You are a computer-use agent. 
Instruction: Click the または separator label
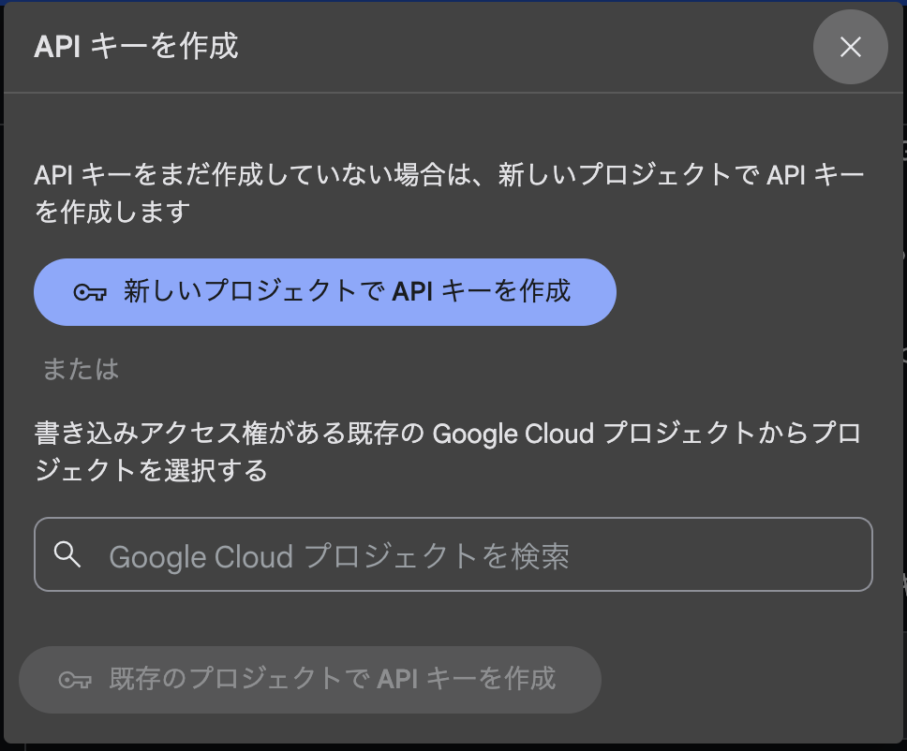tap(81, 369)
